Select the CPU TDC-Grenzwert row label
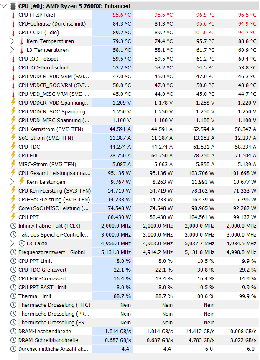Screen dimensions: 260x360 (42, 270)
